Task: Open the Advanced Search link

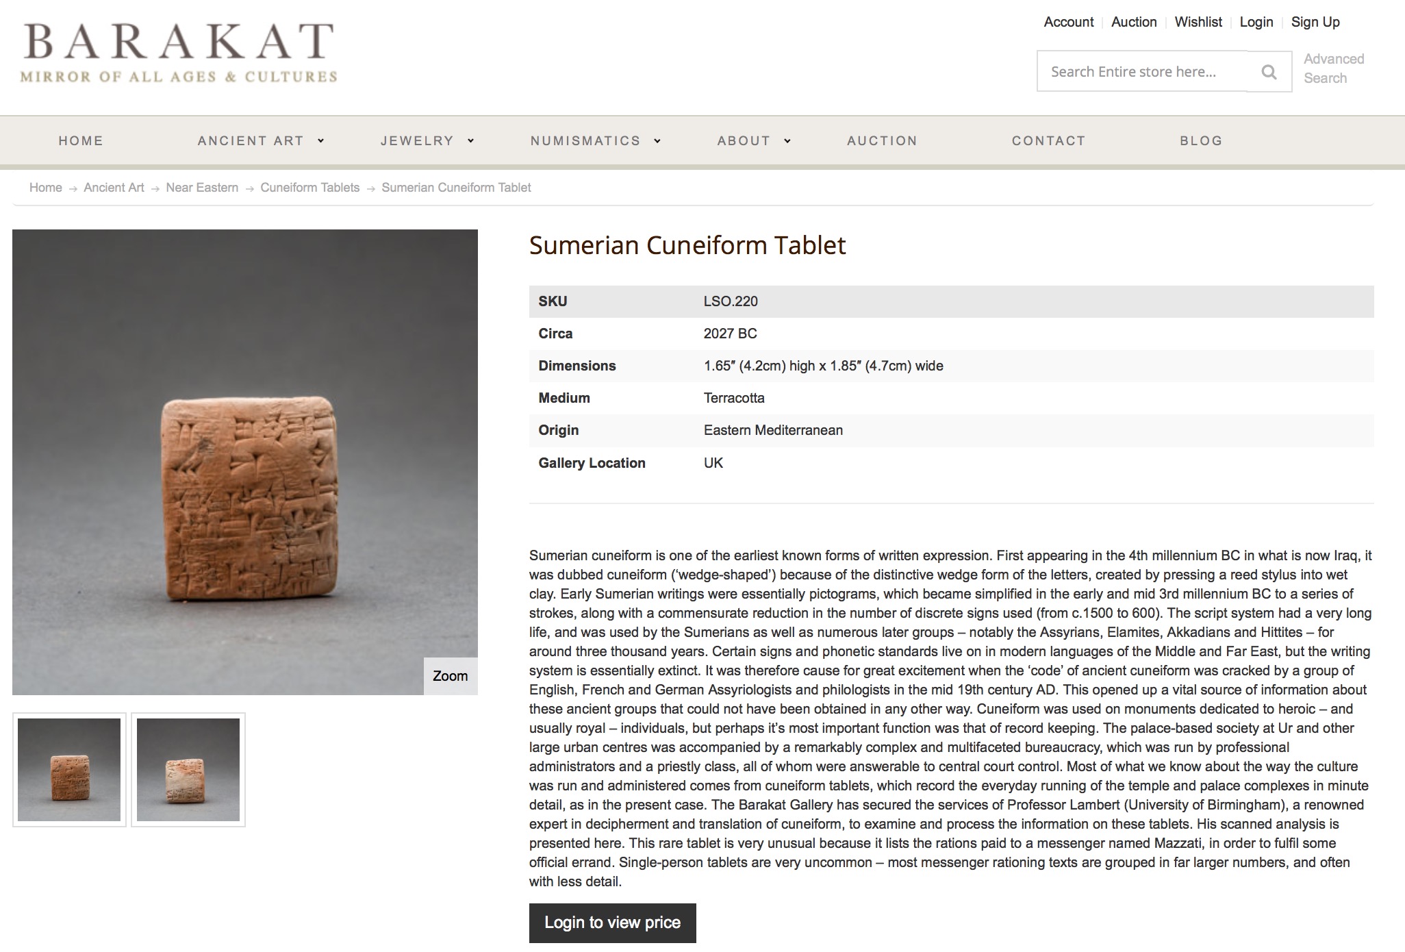Action: (x=1333, y=68)
